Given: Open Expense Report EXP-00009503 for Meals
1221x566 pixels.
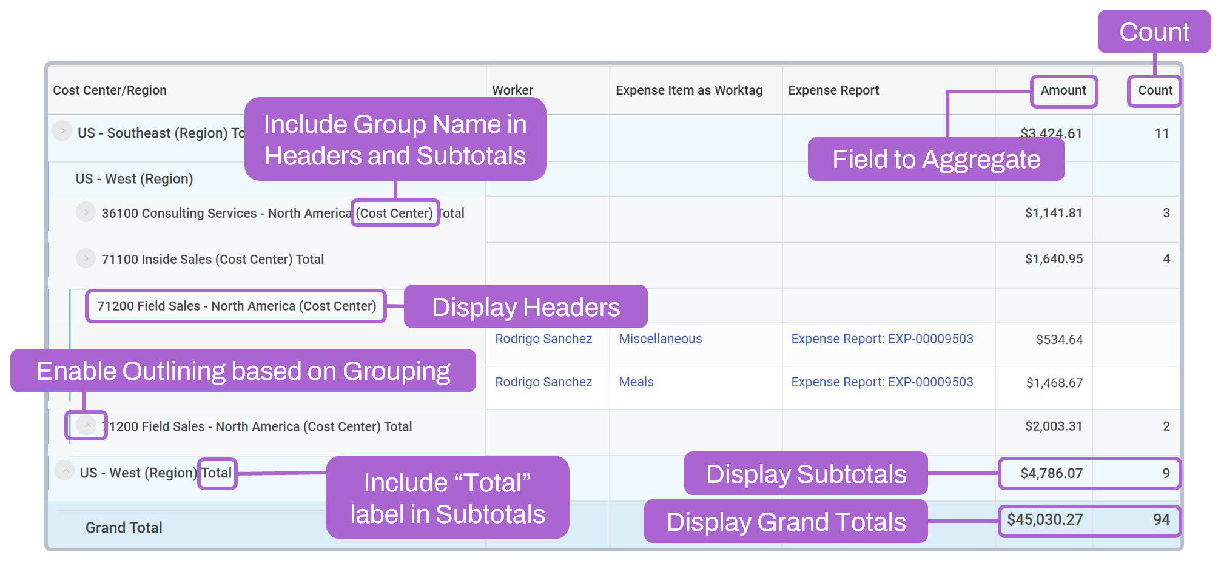Looking at the screenshot, I should tap(882, 382).
